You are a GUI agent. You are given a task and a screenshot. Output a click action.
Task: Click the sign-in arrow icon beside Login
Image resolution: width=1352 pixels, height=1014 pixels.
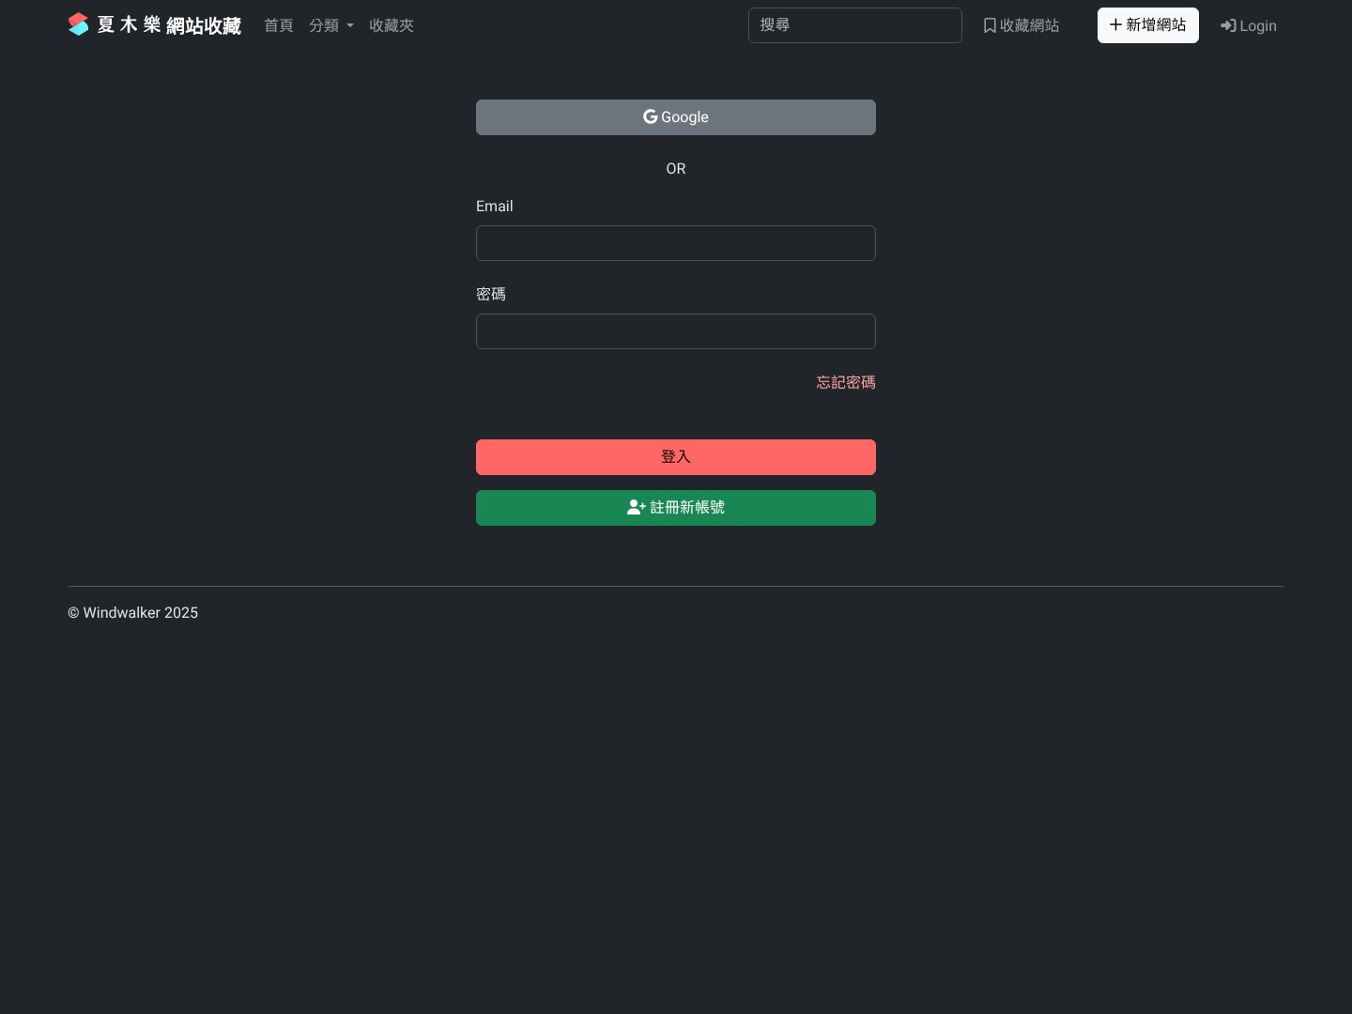(1227, 25)
